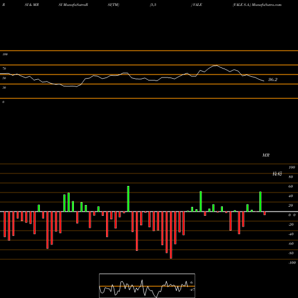298x298 pixels.
Task: Select the 'SI & MR' header label
Action: tap(32, 5)
